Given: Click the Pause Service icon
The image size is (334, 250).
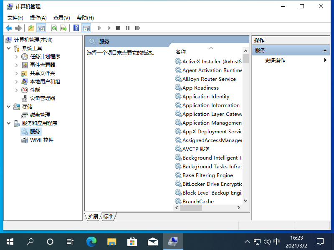Looking at the screenshot, I should [128, 28].
